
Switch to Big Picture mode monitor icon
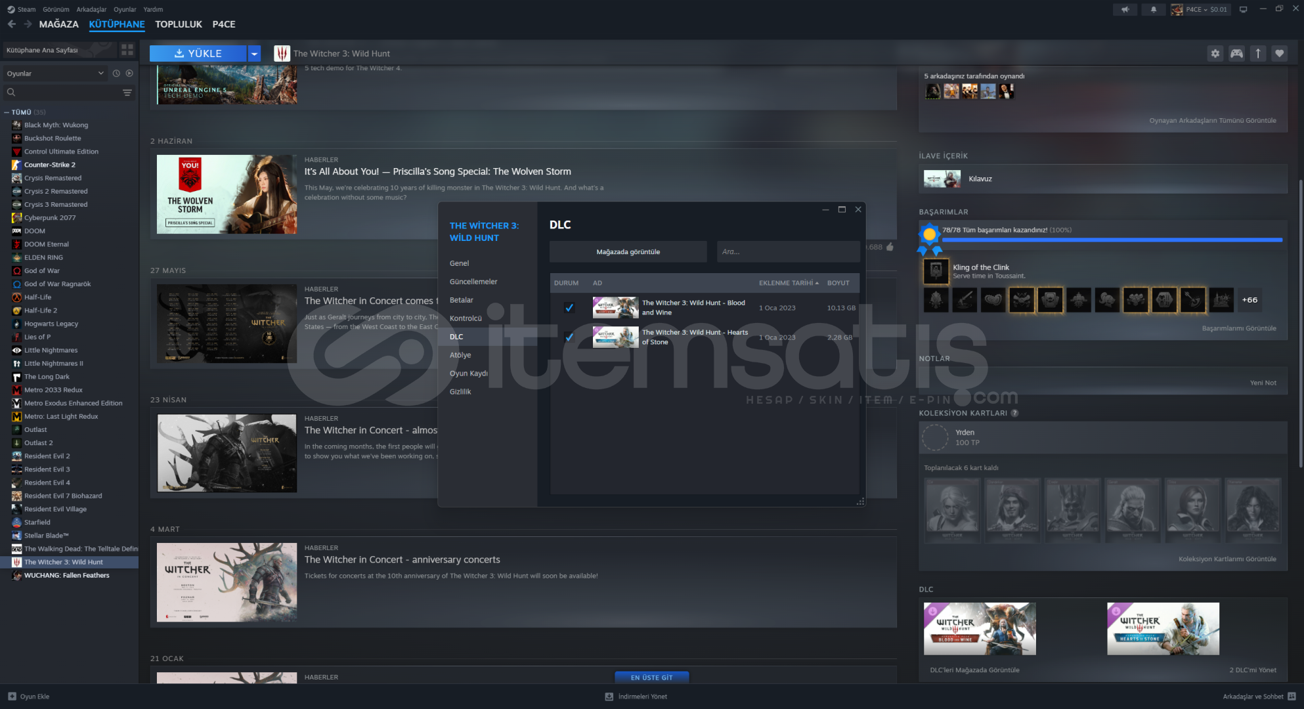(1243, 9)
